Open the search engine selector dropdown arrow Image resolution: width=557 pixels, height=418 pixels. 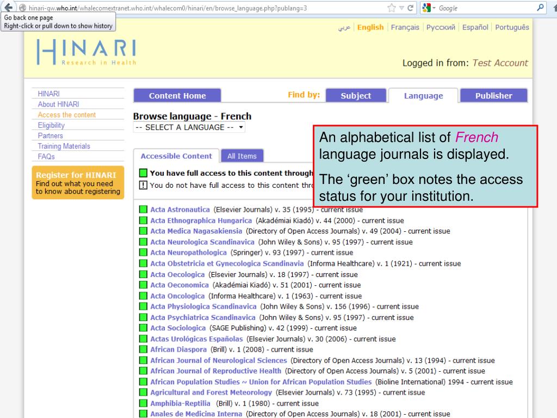434,8
